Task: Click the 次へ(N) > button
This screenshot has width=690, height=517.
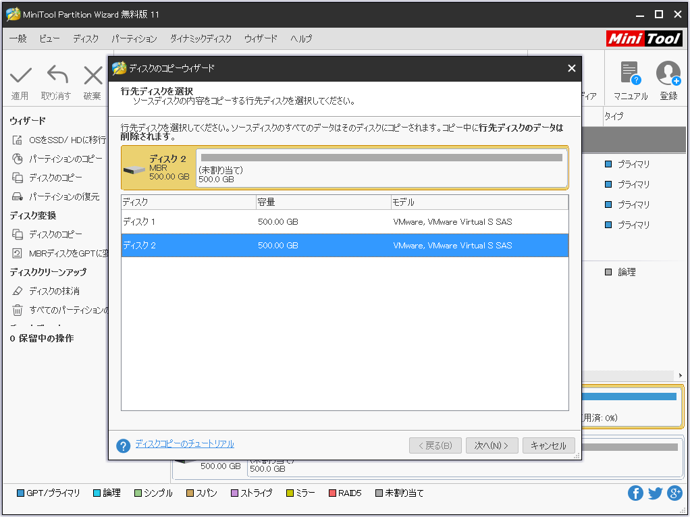Action: click(492, 445)
